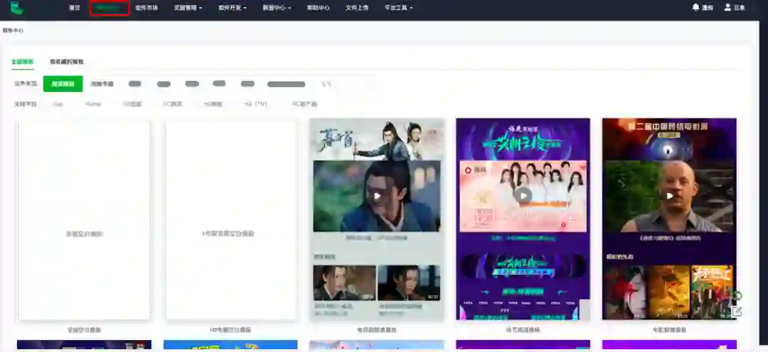
Task: Click the pencil edit icon floating at right edge
Action: (737, 312)
